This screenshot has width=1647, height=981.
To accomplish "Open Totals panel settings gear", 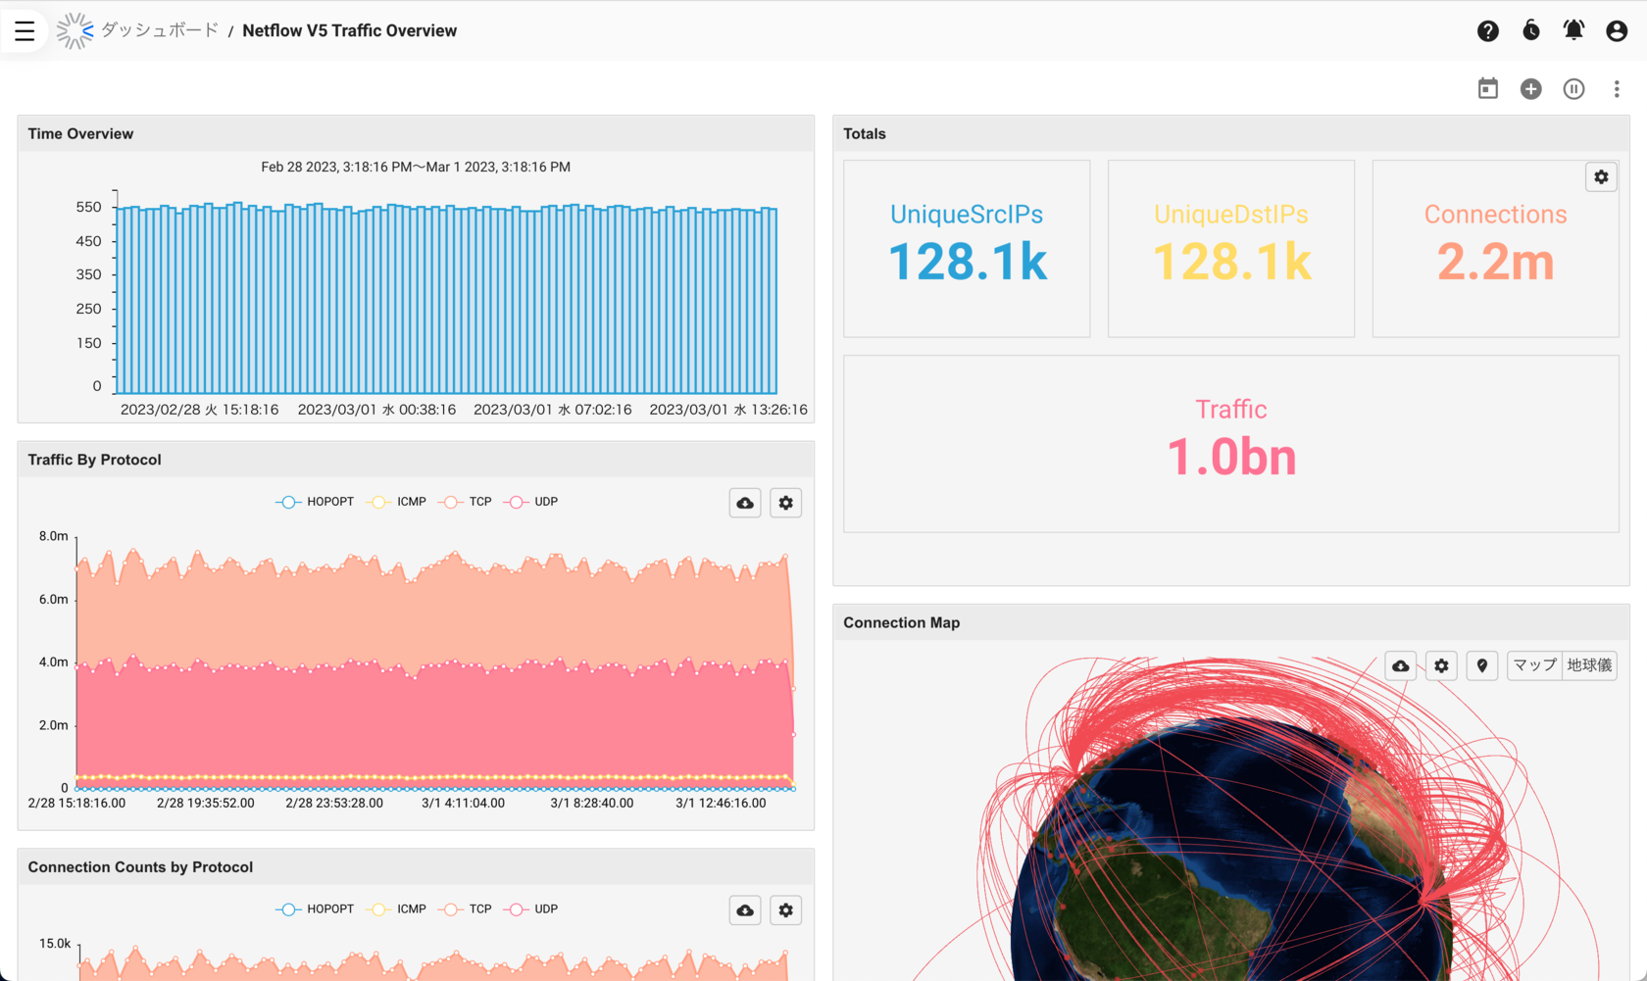I will [1601, 177].
